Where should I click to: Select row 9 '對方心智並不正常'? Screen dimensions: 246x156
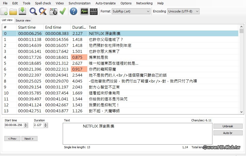tap(120, 87)
